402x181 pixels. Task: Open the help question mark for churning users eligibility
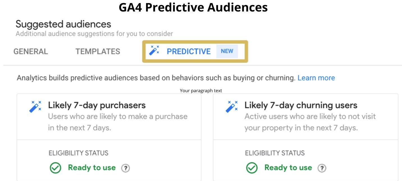point(322,168)
